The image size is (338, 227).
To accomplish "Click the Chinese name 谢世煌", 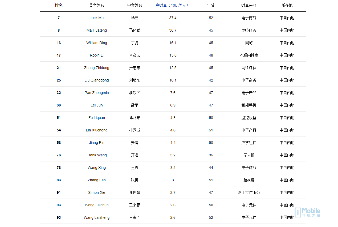I will click(135, 192).
